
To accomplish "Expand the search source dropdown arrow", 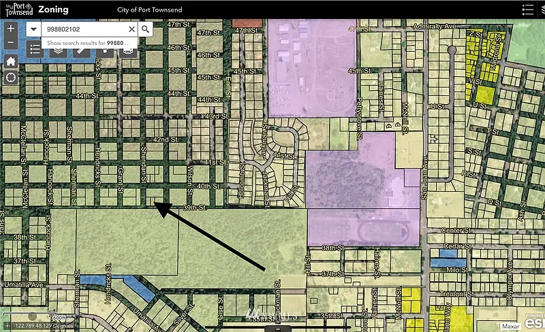I will (x=33, y=29).
